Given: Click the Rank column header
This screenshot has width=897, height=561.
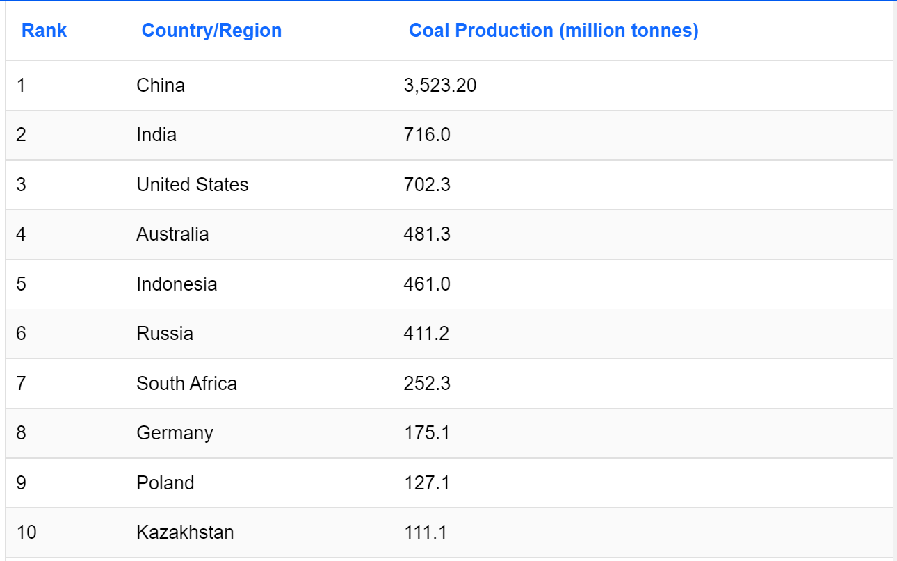Looking at the screenshot, I should 45,31.
